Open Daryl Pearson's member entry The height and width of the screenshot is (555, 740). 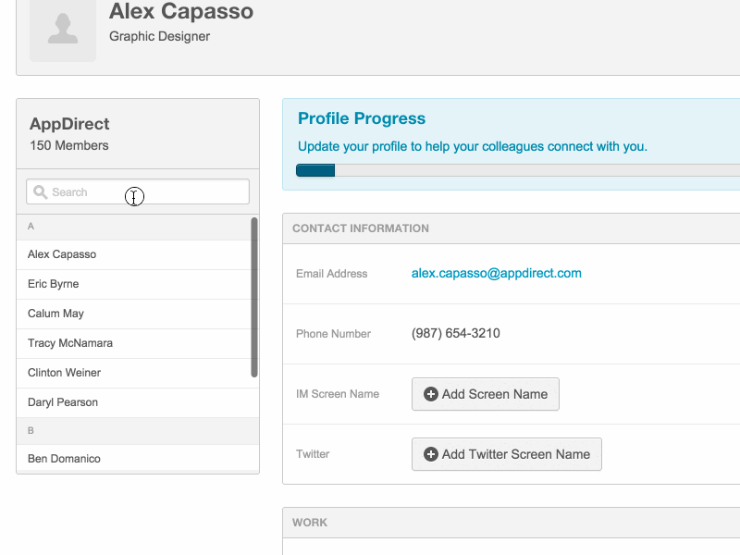pos(63,402)
